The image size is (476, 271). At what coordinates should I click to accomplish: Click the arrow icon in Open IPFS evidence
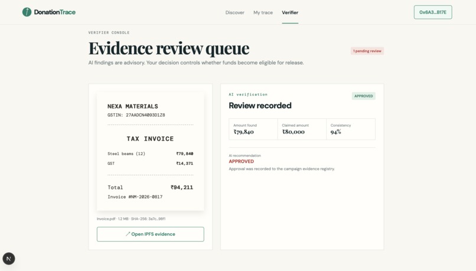pyautogui.click(x=128, y=234)
